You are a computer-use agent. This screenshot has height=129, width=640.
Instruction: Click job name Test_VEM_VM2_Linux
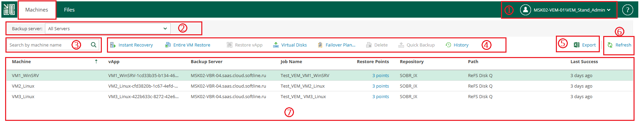click(302, 86)
